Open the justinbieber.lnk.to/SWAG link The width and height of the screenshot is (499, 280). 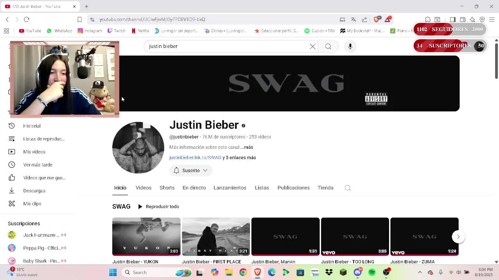[x=195, y=157]
